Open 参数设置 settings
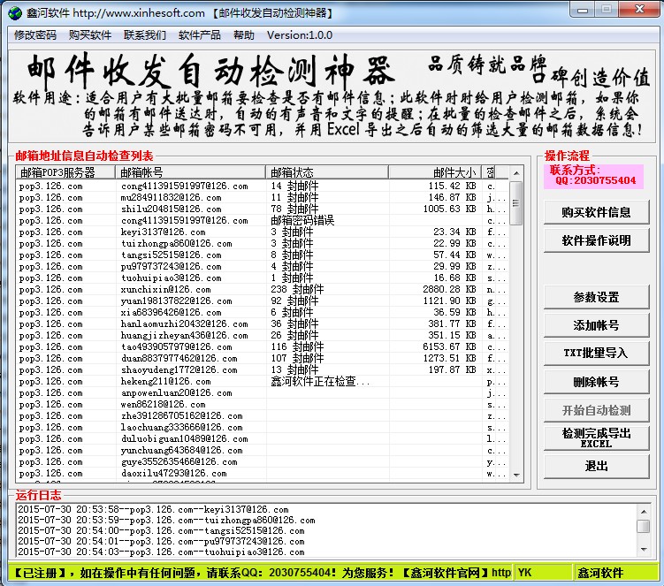This screenshot has width=664, height=586. coord(596,297)
